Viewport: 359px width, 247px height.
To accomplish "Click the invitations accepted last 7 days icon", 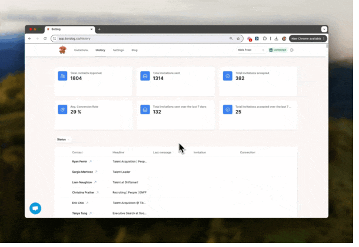I will (228, 109).
